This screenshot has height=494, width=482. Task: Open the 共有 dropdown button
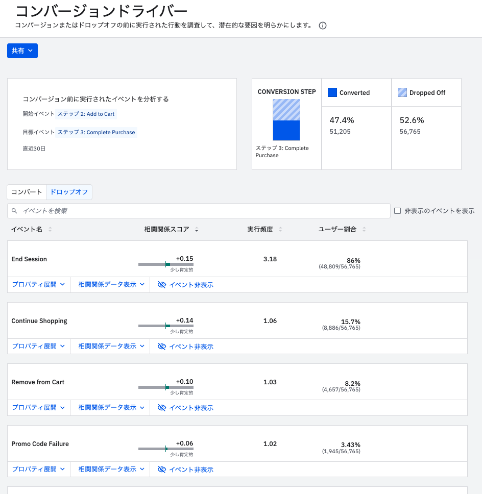pos(22,51)
